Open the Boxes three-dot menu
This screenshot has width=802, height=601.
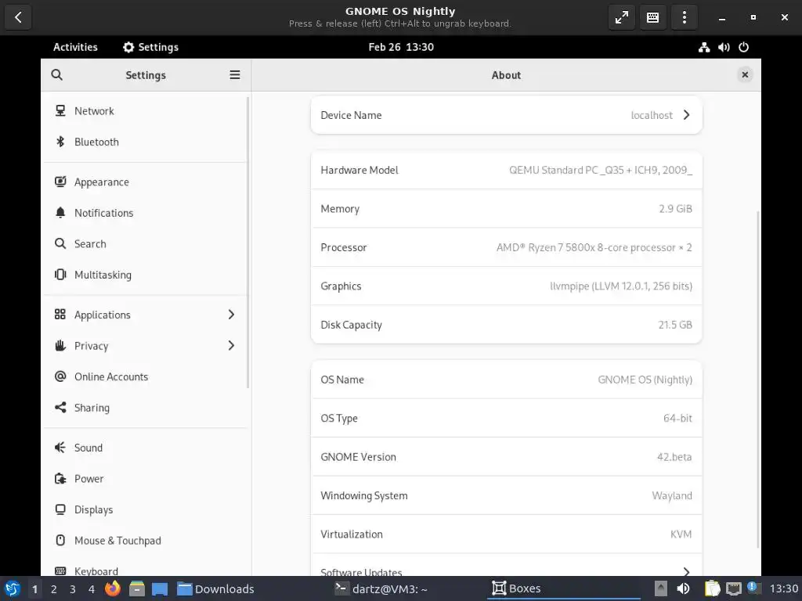click(x=684, y=17)
